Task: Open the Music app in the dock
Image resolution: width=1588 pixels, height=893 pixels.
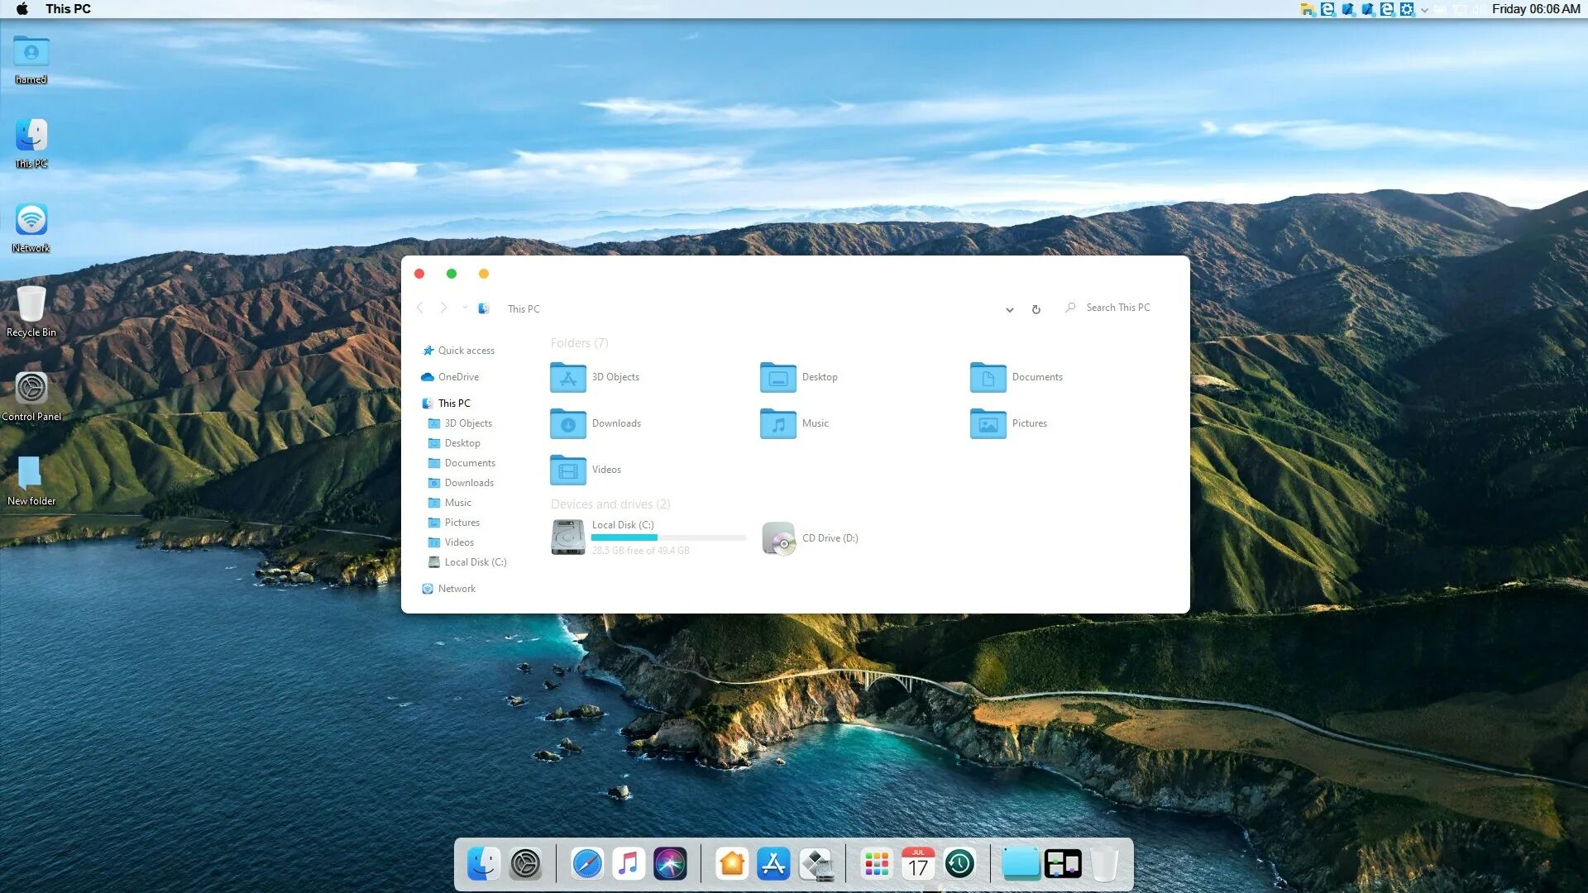Action: tap(629, 864)
